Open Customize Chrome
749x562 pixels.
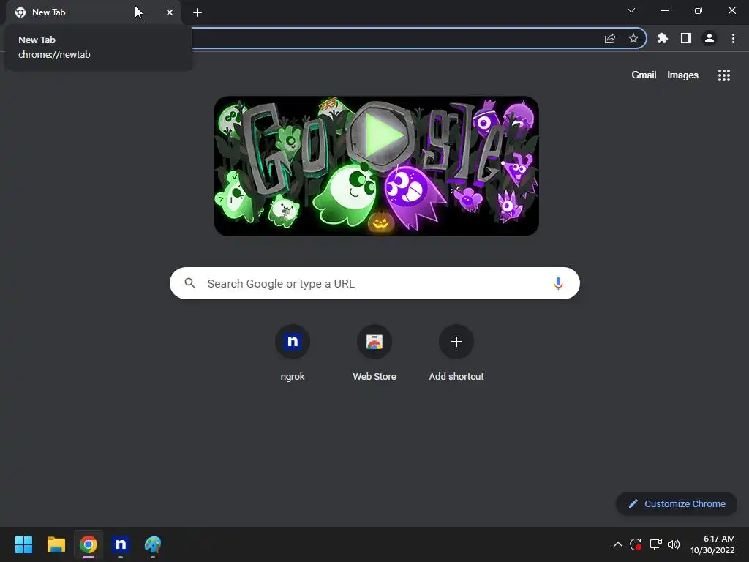[x=677, y=503]
